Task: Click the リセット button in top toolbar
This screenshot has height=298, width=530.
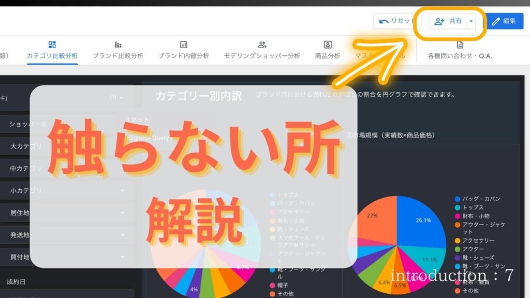Action: pyautogui.click(x=397, y=21)
